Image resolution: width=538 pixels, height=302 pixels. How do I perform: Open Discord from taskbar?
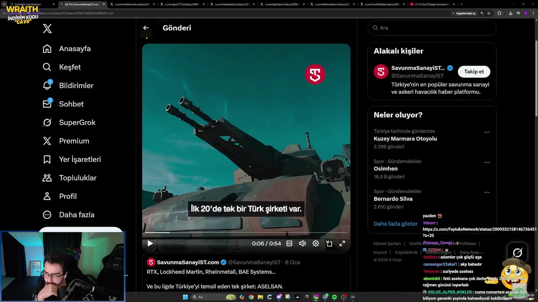pos(279,297)
